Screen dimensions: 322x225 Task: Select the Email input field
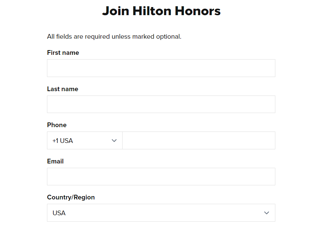161,177
